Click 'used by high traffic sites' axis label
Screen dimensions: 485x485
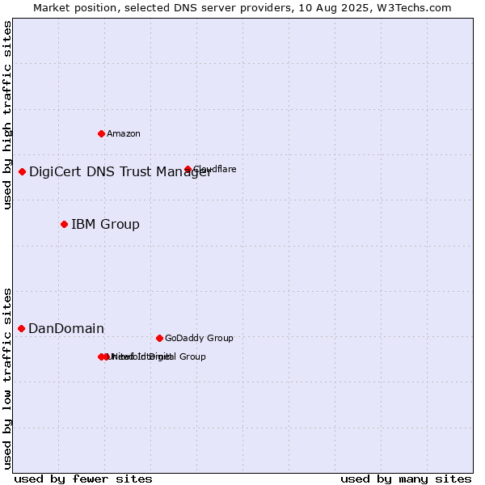(6, 116)
